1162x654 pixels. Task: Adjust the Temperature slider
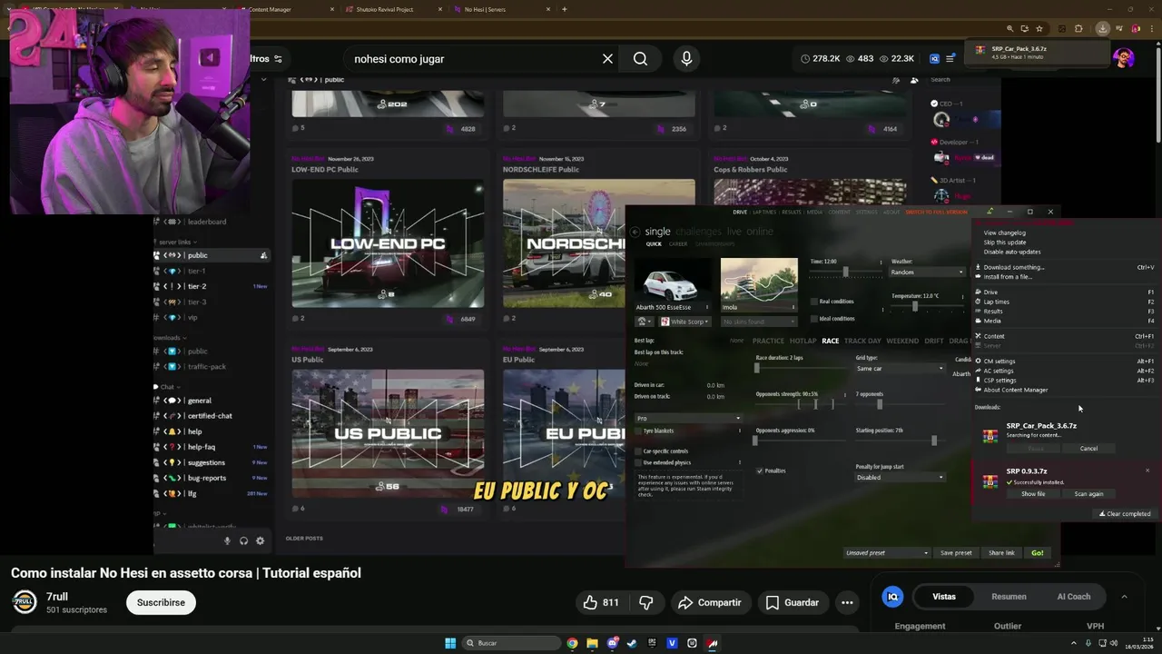[929, 306]
